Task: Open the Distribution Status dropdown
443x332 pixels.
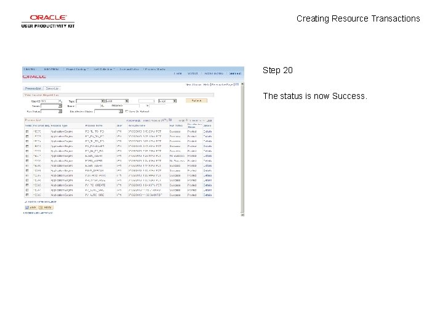Action: coord(108,111)
